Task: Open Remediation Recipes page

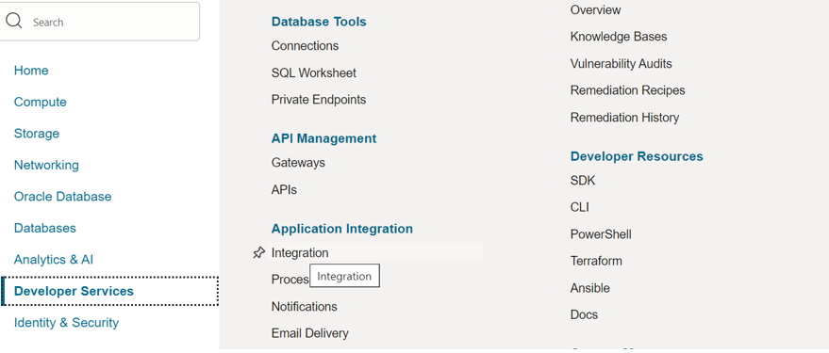Action: coord(627,90)
